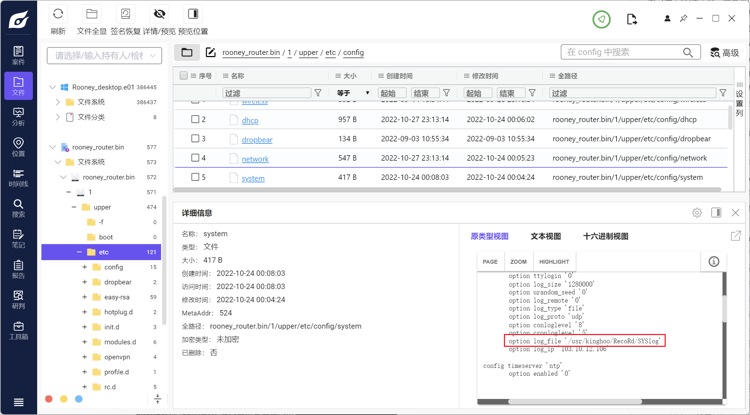This screenshot has height=415, width=750.
Task: Expand the openvpn folder in tree
Action: pos(85,357)
